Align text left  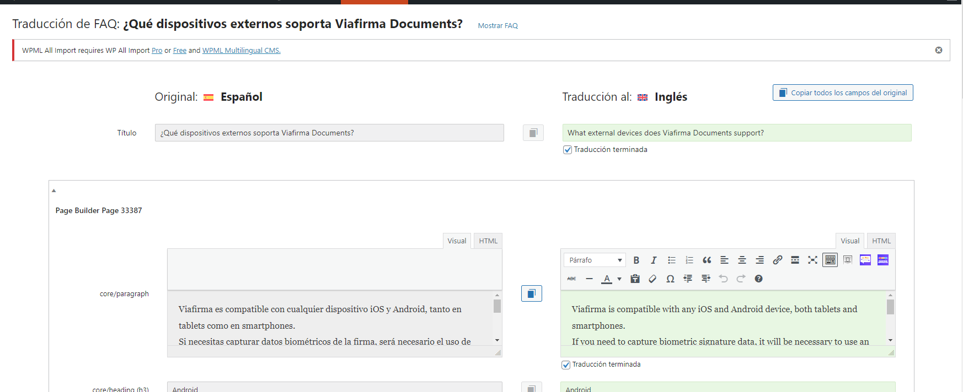pyautogui.click(x=724, y=260)
